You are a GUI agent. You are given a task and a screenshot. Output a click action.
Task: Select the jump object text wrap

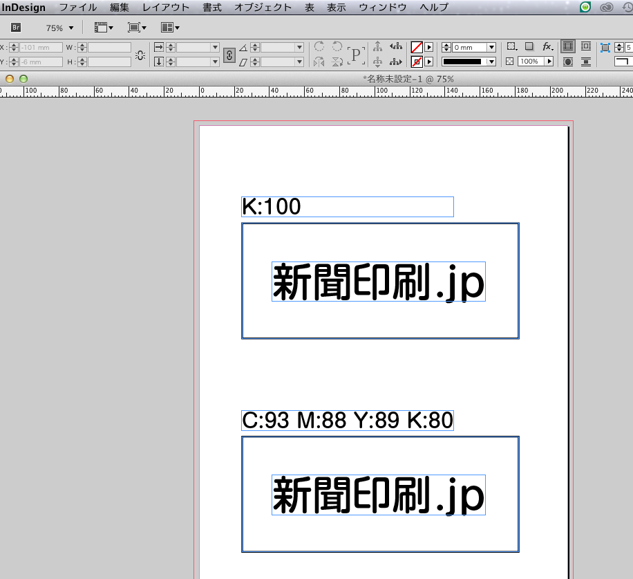pos(586,62)
